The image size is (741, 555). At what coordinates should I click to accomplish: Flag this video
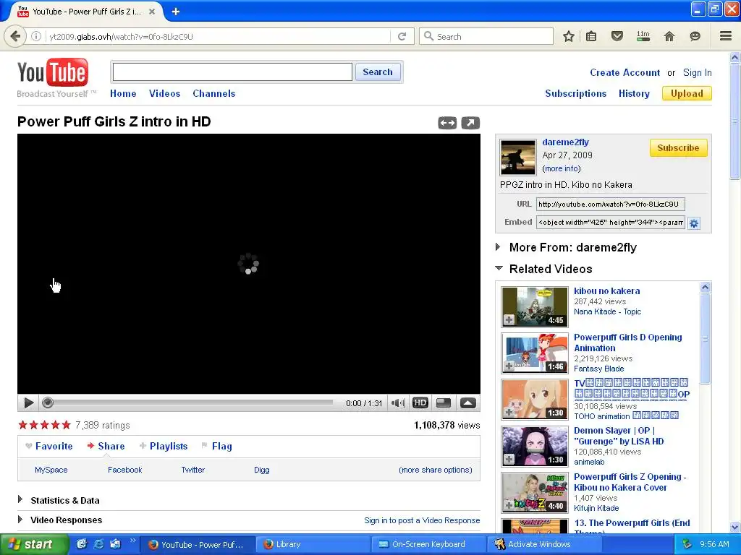[217, 446]
